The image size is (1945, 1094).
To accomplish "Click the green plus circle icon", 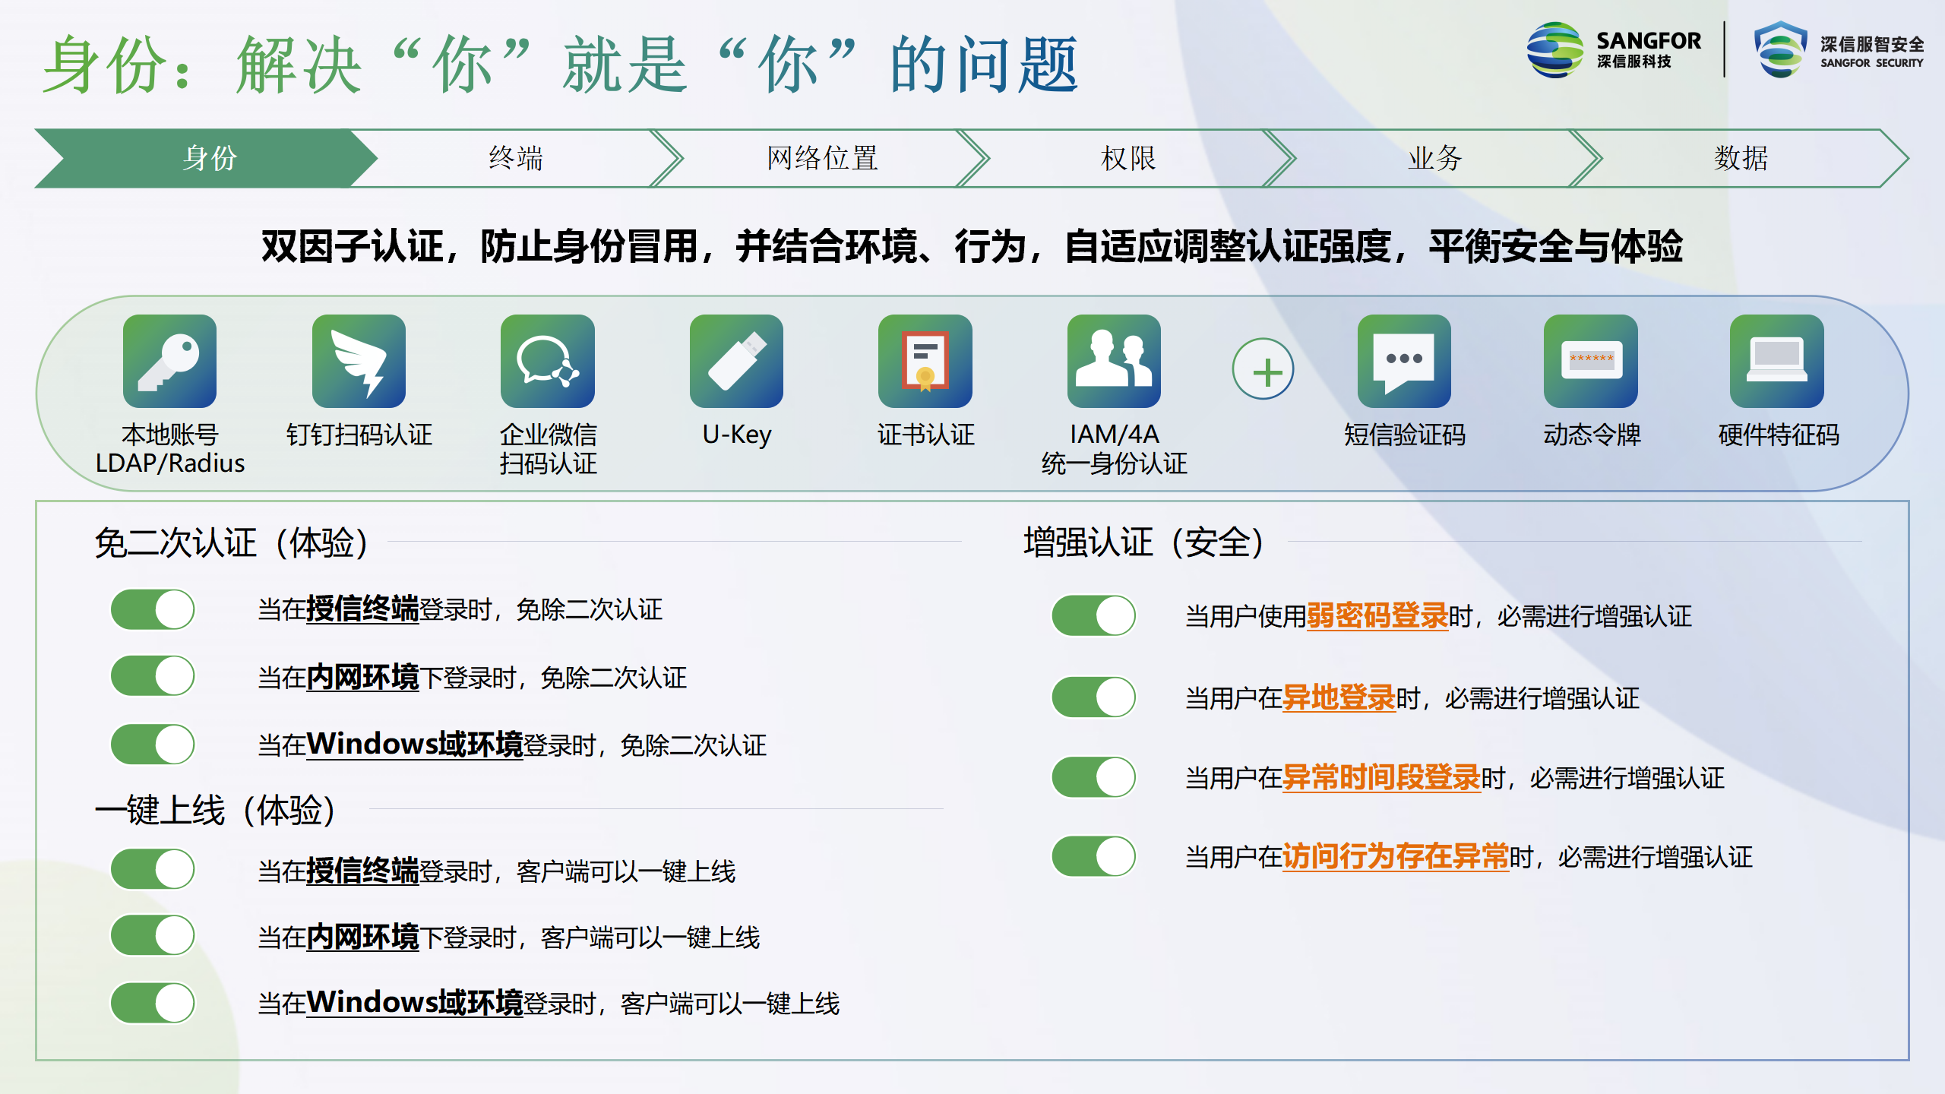I will pos(1263,369).
